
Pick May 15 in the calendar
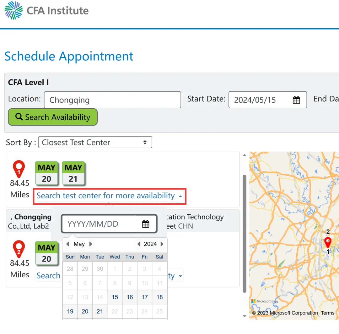[115, 297]
